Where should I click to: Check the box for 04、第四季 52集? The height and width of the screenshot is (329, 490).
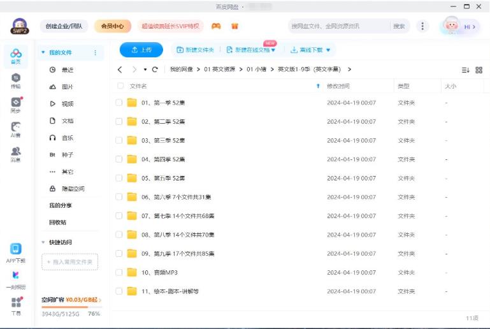coord(119,159)
